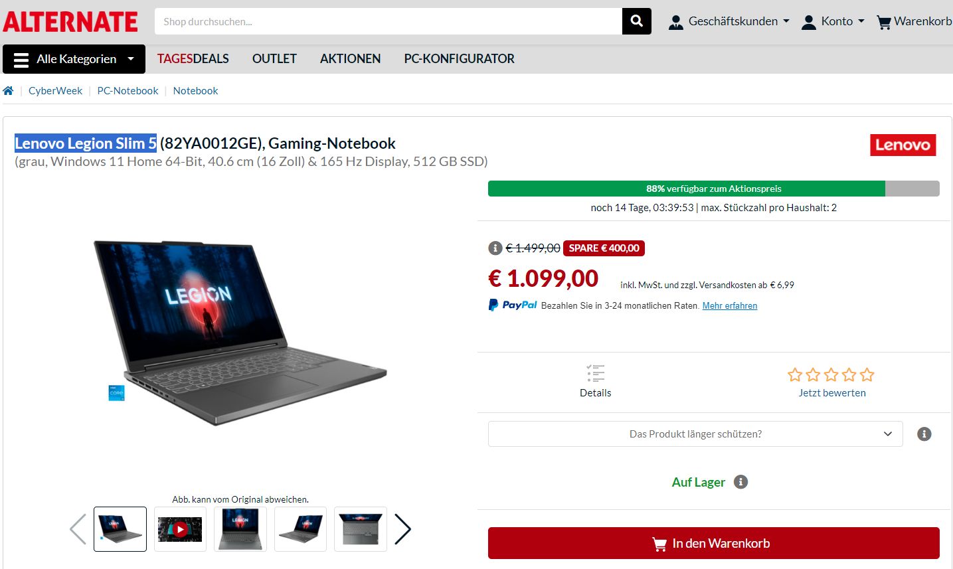Click info icon beside old price

coord(495,248)
